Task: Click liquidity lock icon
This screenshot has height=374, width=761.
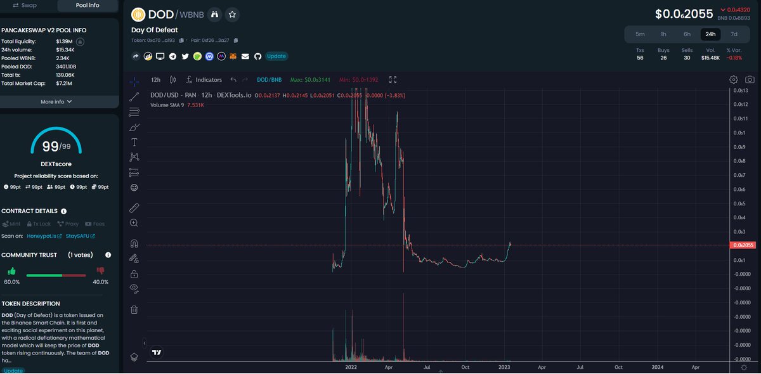Action: 81,41
